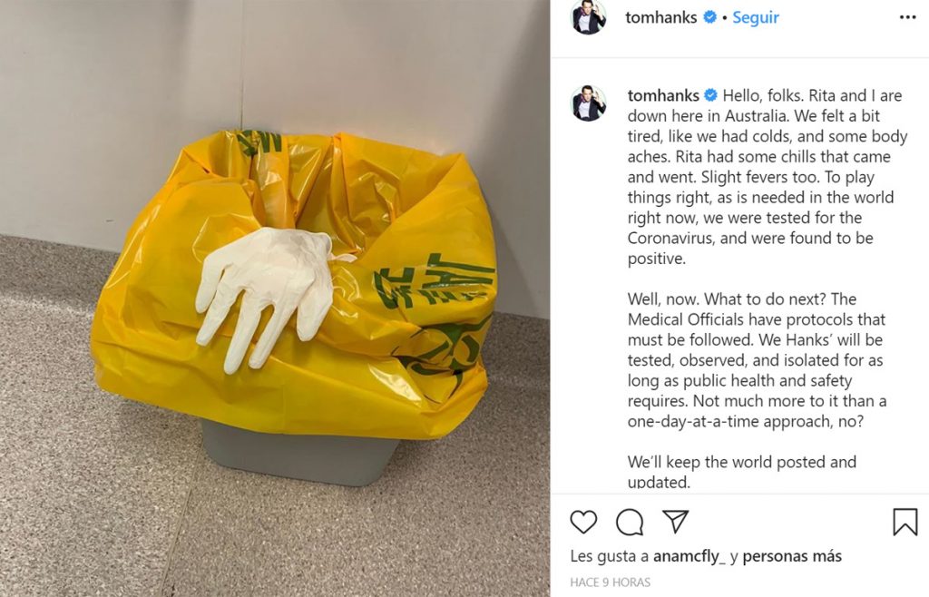Click caption line 'We'll keep the world posted'

tap(742, 472)
